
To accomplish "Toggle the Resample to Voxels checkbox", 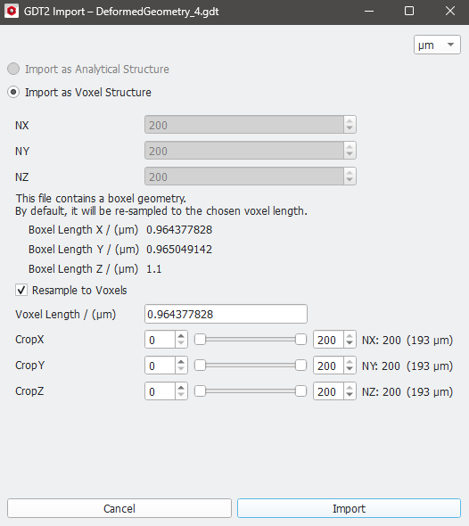I will pos(21,290).
